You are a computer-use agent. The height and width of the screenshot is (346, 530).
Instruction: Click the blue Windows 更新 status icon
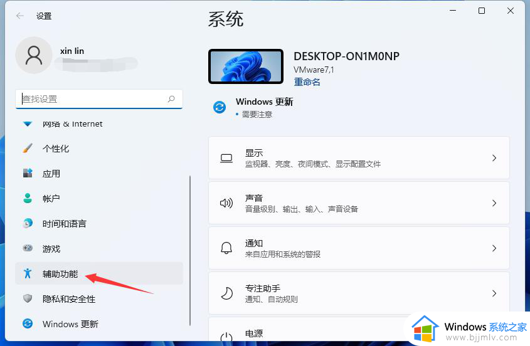point(220,107)
